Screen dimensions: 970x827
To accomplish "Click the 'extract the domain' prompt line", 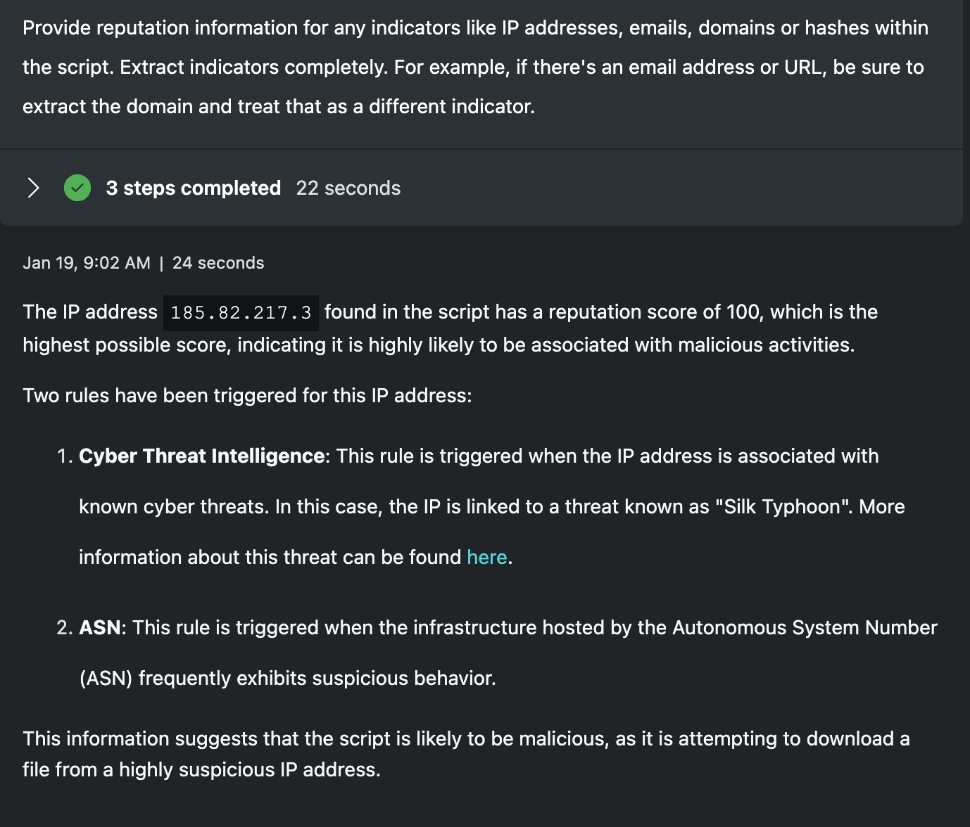I will (x=279, y=106).
